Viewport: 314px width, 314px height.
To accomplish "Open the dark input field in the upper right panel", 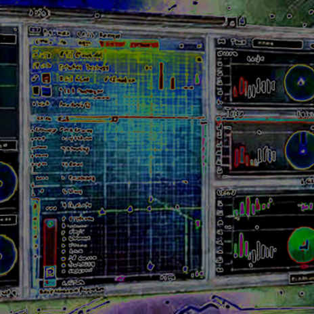I will [x=277, y=44].
